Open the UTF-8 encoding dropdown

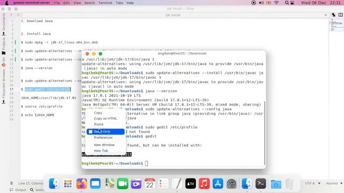312,183
